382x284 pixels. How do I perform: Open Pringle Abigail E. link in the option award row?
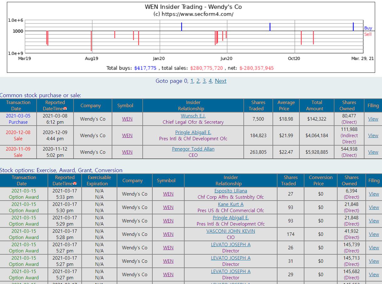231,218
